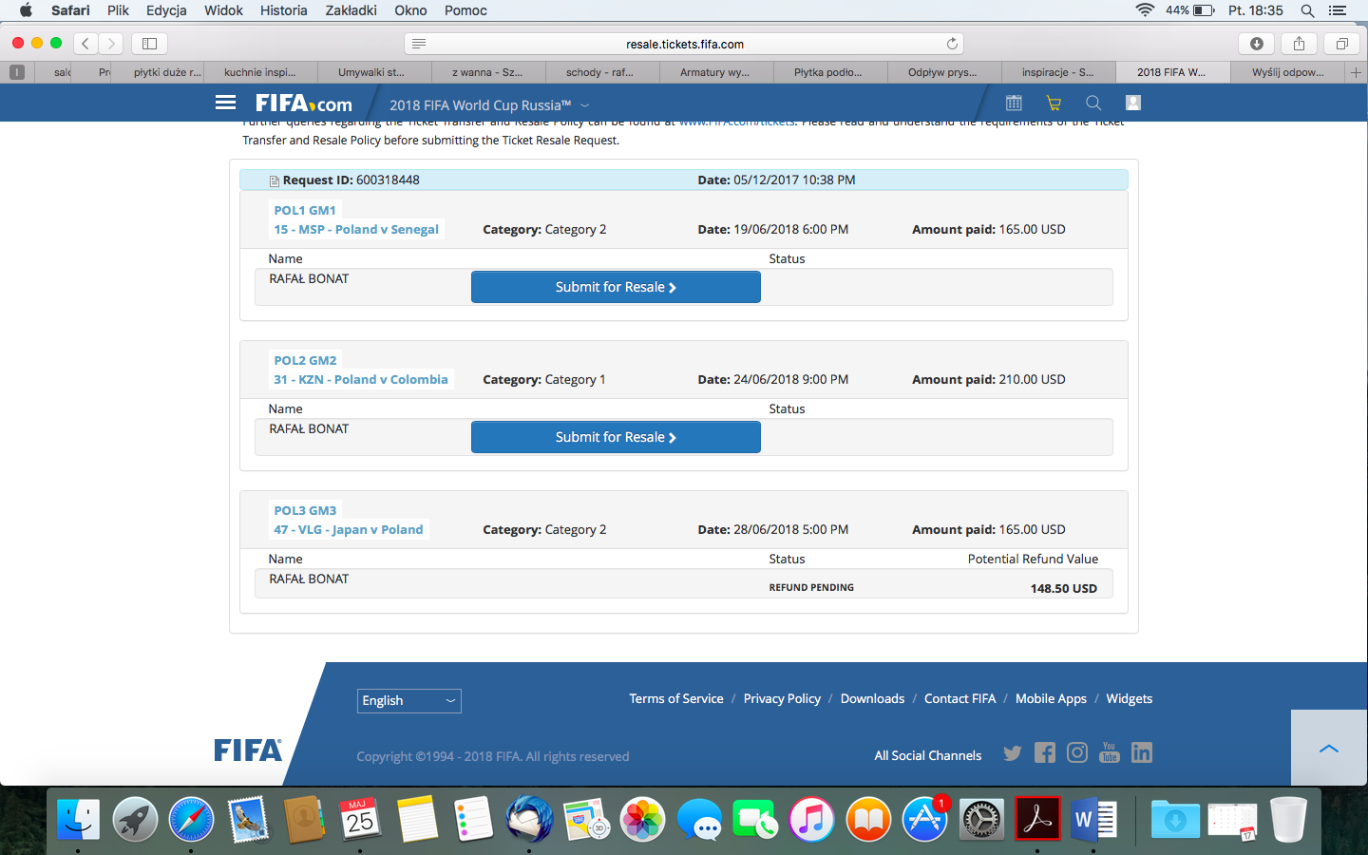
Task: Open the Plik menu
Action: (x=118, y=10)
